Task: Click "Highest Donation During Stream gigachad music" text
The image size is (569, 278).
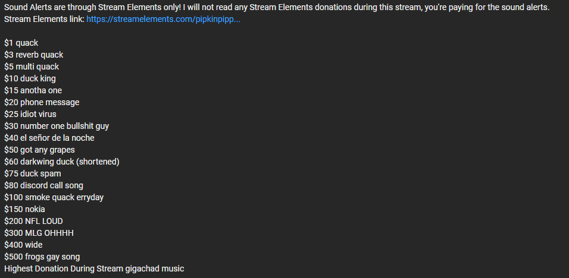Action: pyautogui.click(x=94, y=269)
